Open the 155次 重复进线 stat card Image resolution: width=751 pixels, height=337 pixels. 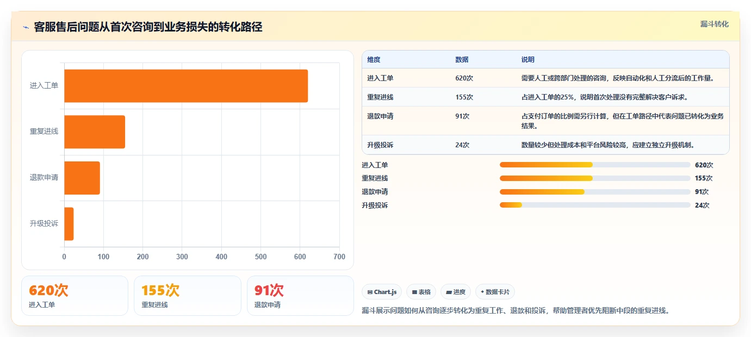point(188,296)
